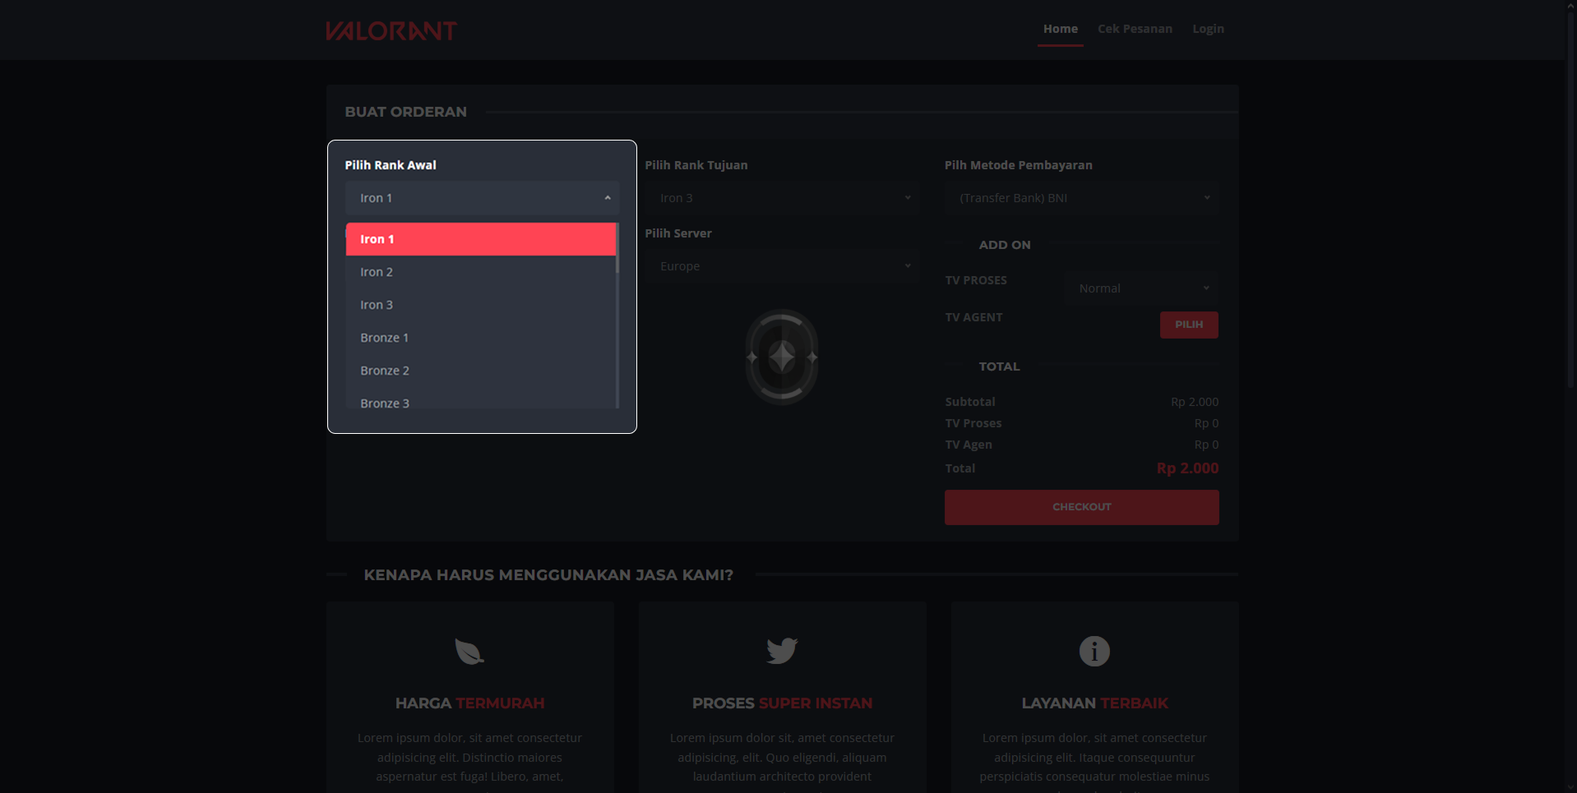Screen dimensions: 1577x793
Task: Select Iron 1 from the rank list
Action: (480, 239)
